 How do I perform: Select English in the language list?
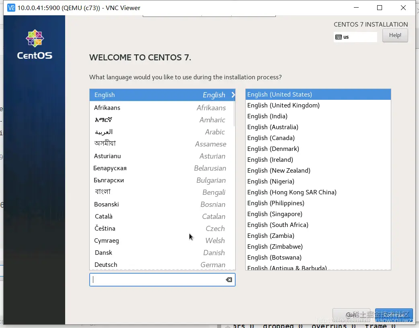coord(162,95)
